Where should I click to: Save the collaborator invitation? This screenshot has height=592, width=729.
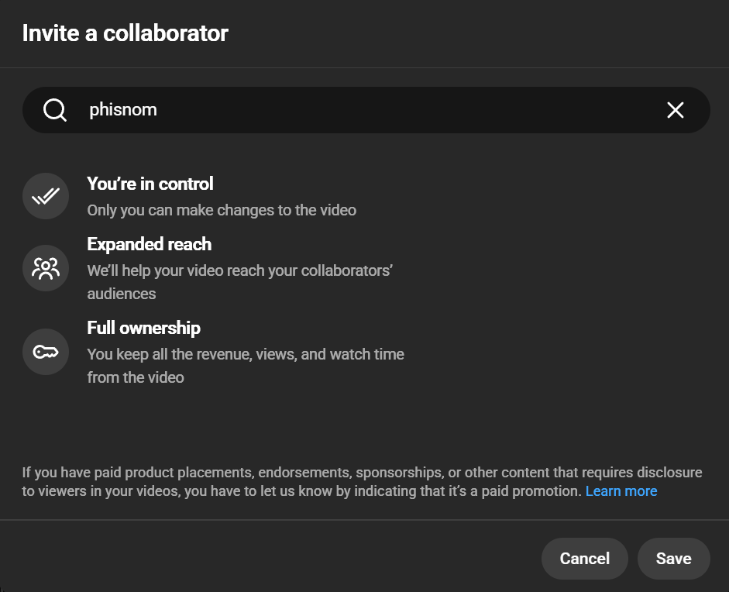pos(673,559)
